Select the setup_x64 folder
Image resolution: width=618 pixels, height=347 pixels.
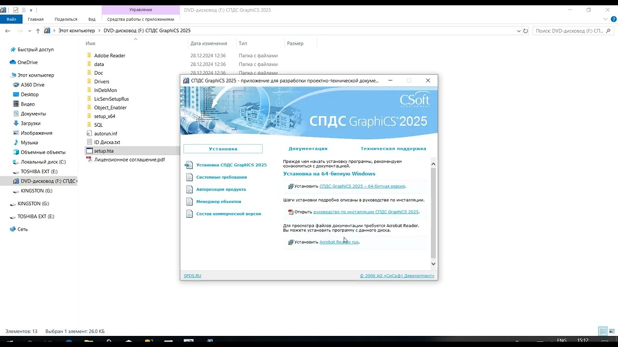104,117
